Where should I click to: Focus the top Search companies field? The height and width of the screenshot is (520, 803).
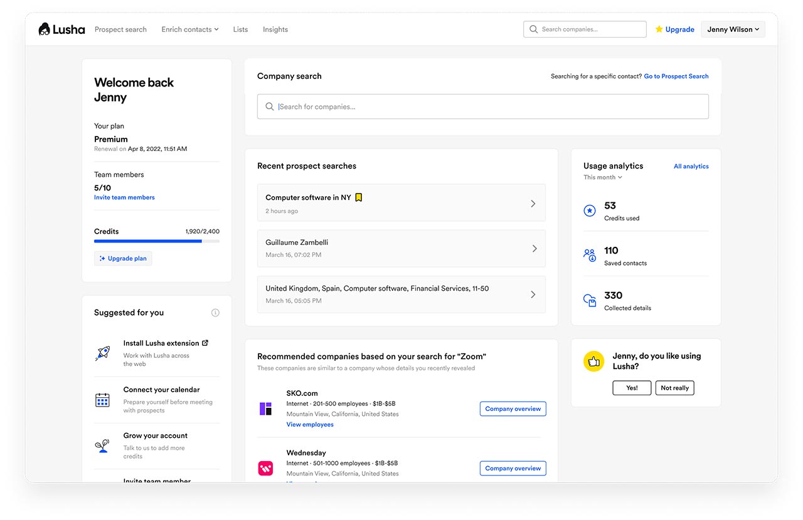pos(585,29)
